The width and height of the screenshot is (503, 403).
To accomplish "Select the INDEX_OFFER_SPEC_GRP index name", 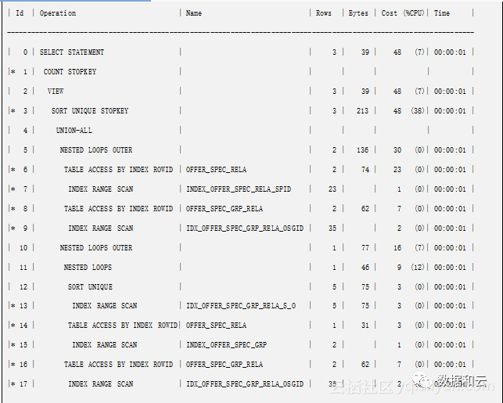I will (x=227, y=344).
